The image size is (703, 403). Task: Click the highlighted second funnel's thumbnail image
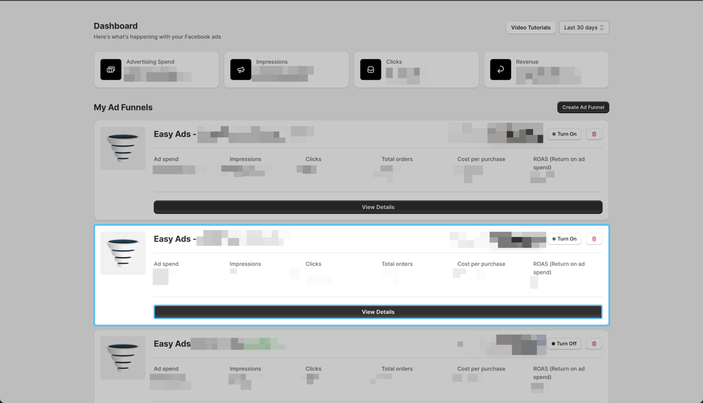pyautogui.click(x=123, y=253)
